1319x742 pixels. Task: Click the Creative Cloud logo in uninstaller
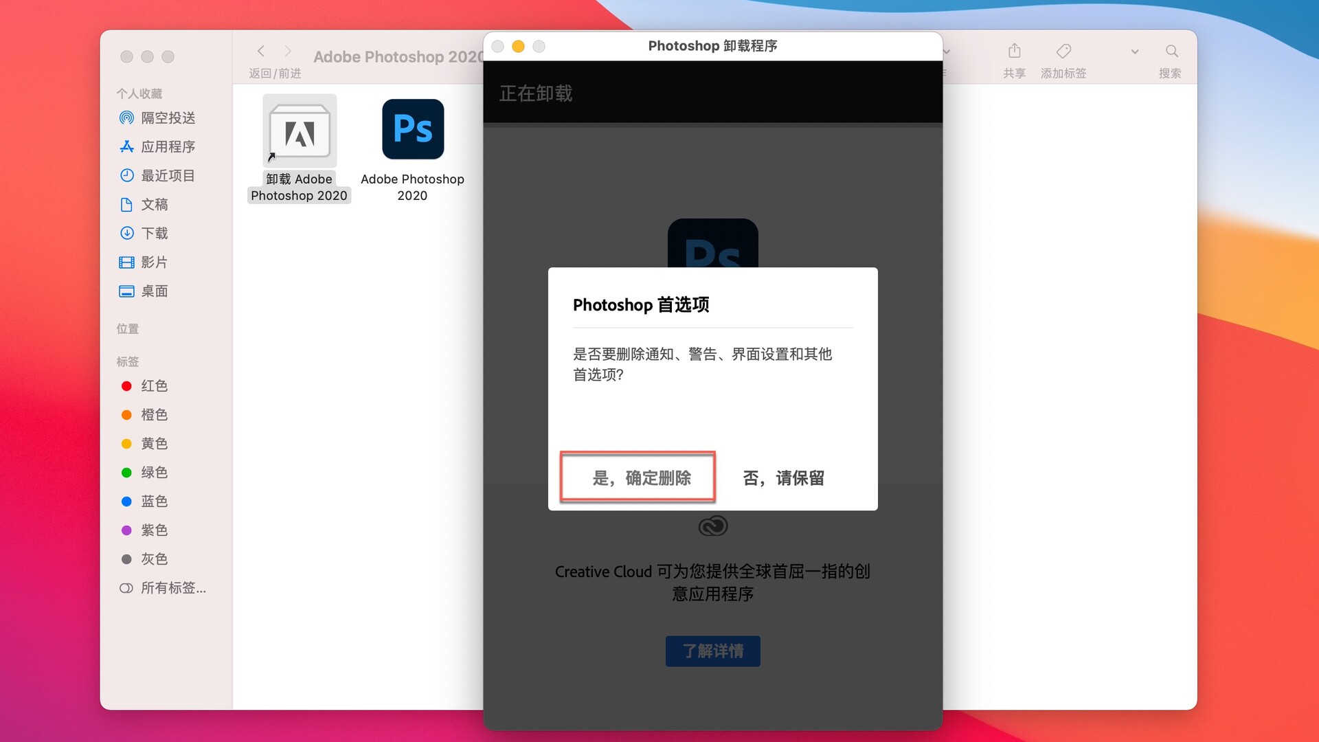[712, 526]
